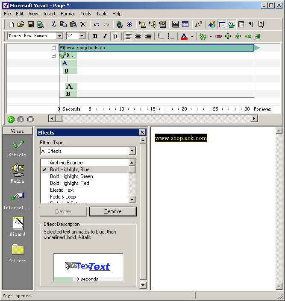Open the Effects view in sidebar
The image size is (285, 301).
(17, 149)
